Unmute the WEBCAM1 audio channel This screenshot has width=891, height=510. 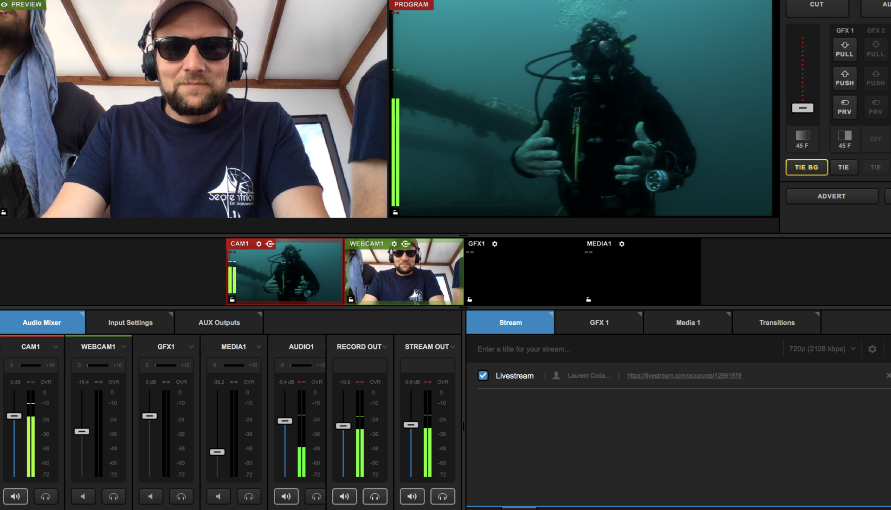83,497
